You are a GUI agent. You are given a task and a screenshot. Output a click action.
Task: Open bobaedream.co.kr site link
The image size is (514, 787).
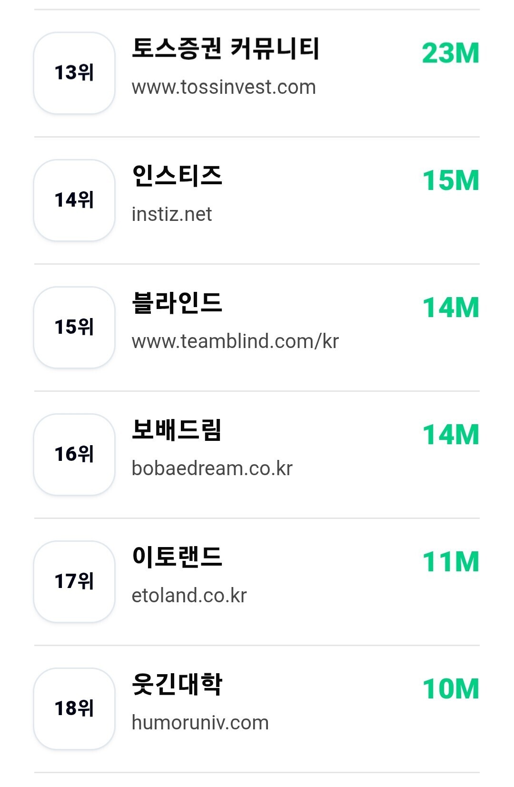pos(212,468)
